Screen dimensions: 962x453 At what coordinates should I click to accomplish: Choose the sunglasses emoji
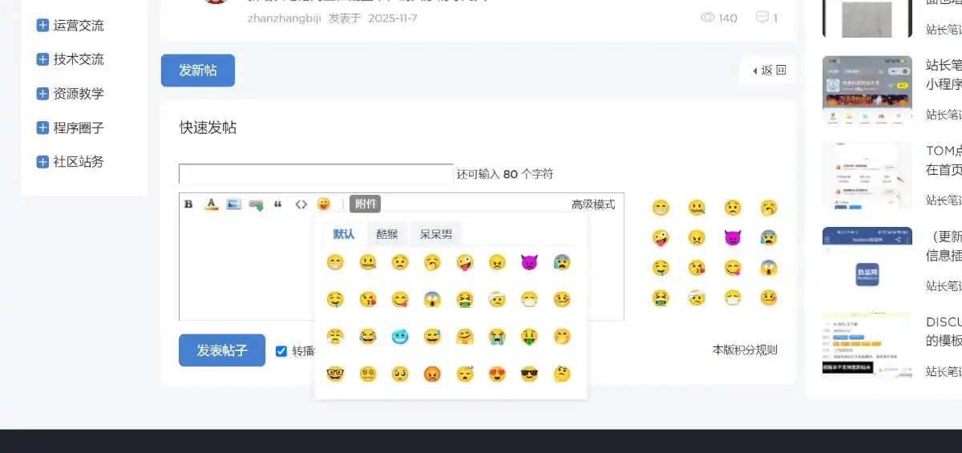[529, 374]
